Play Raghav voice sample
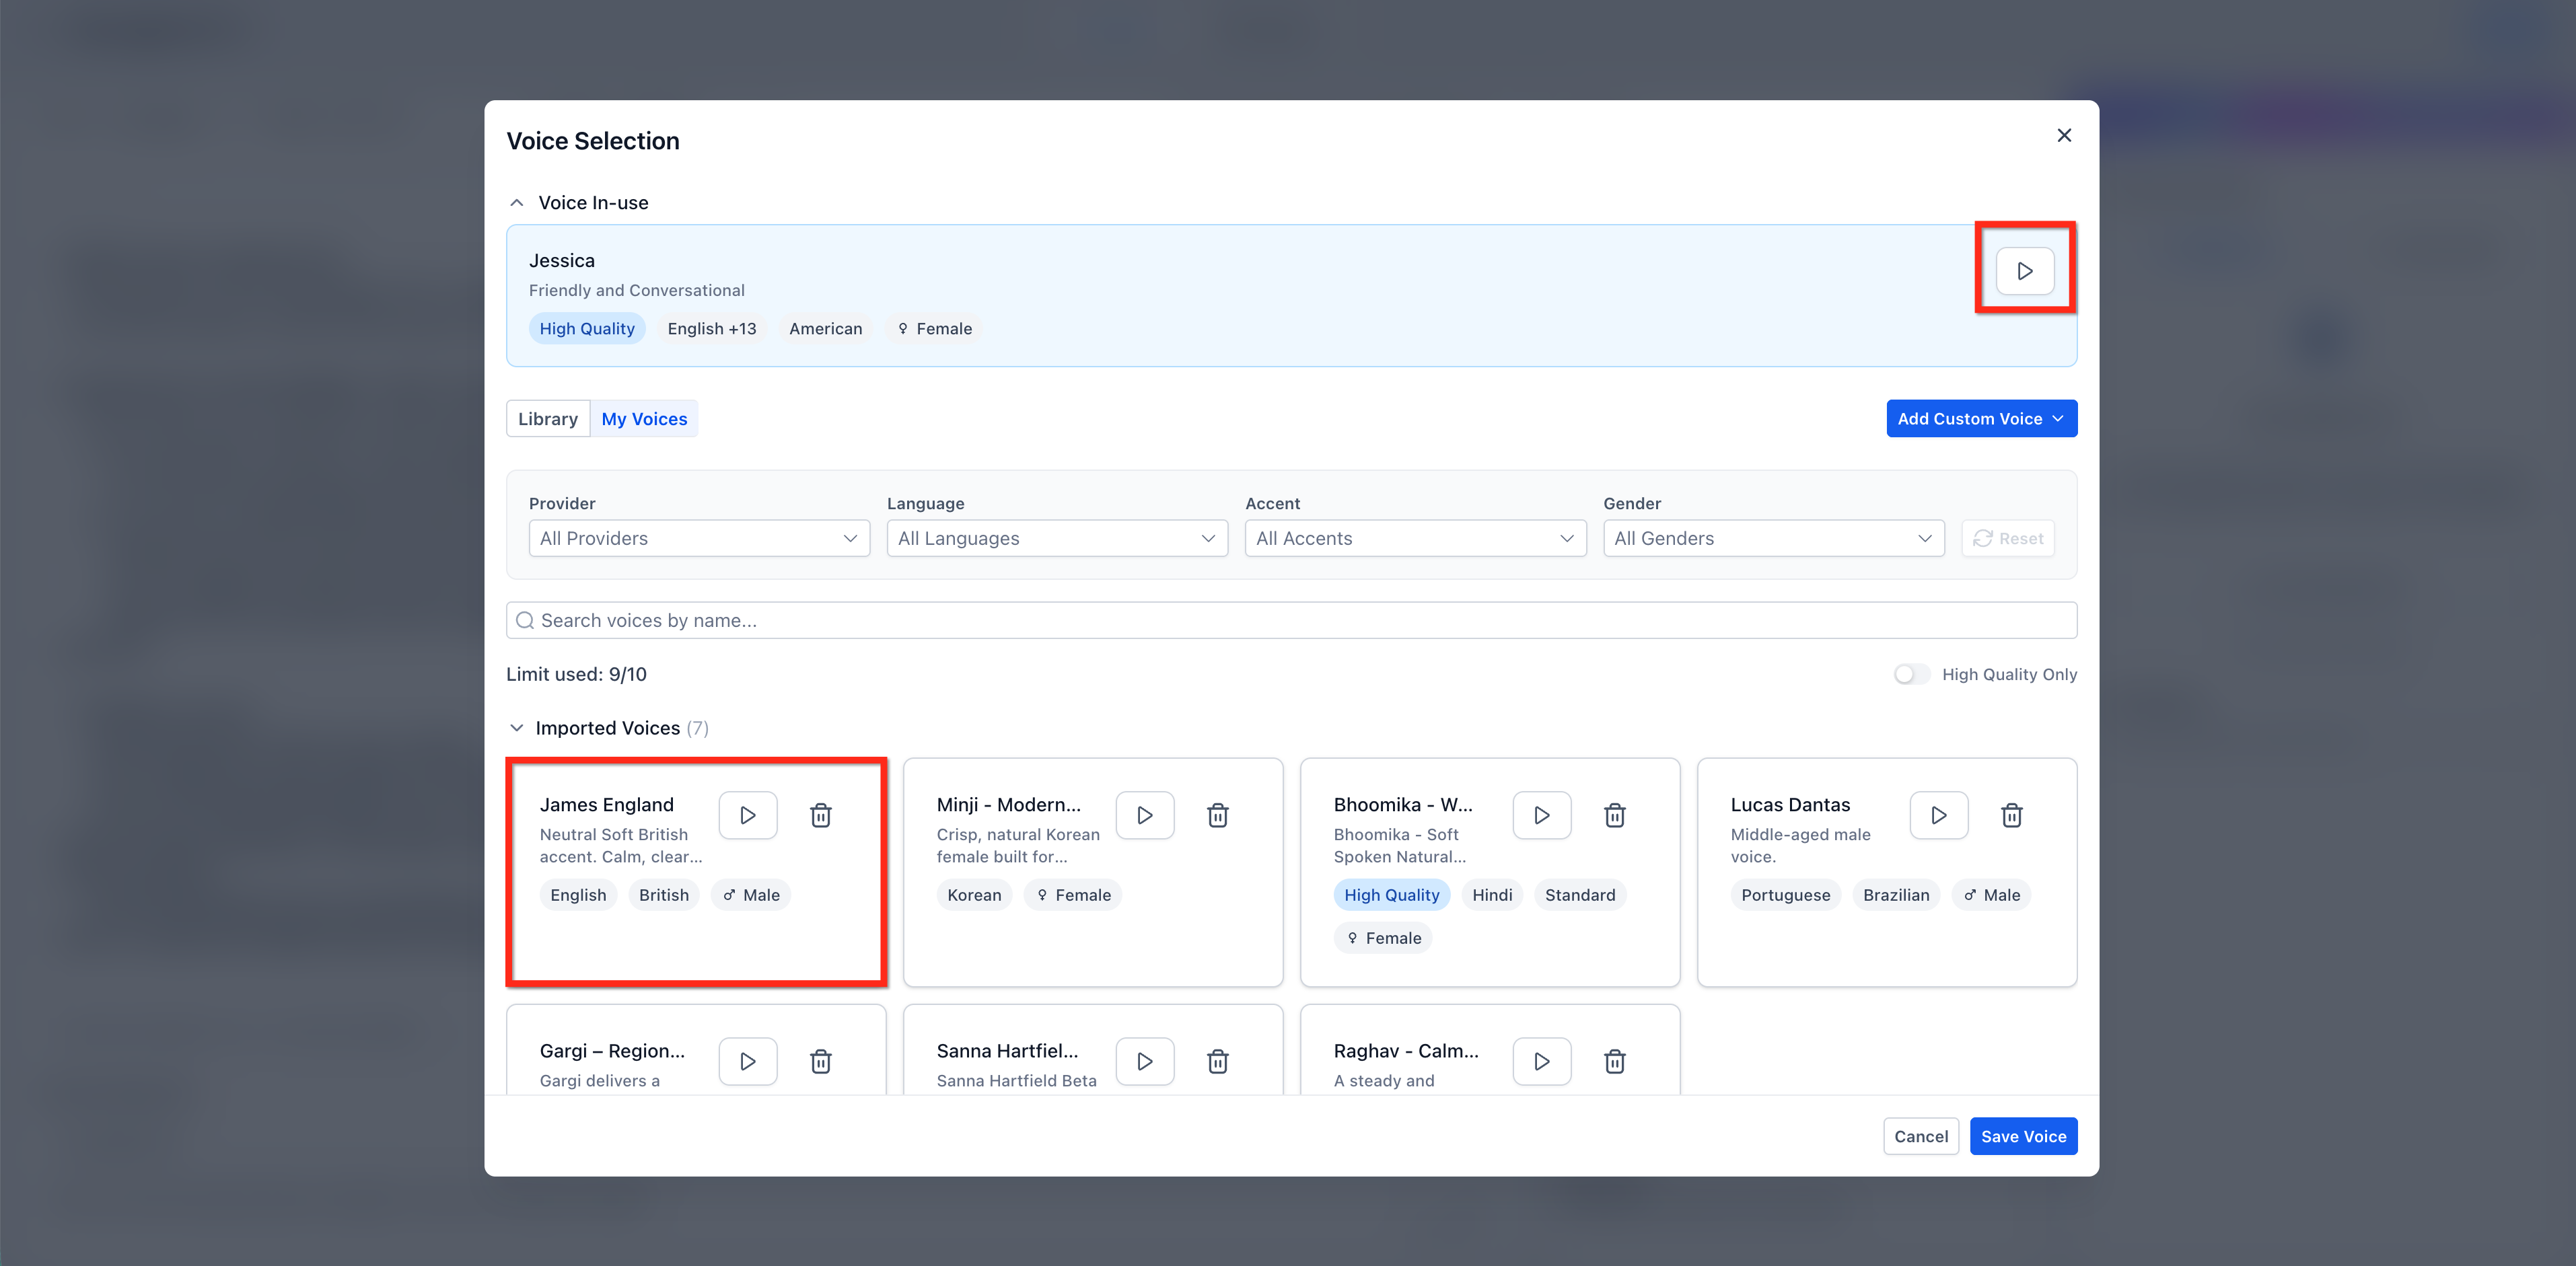2576x1266 pixels. pos(1542,1061)
